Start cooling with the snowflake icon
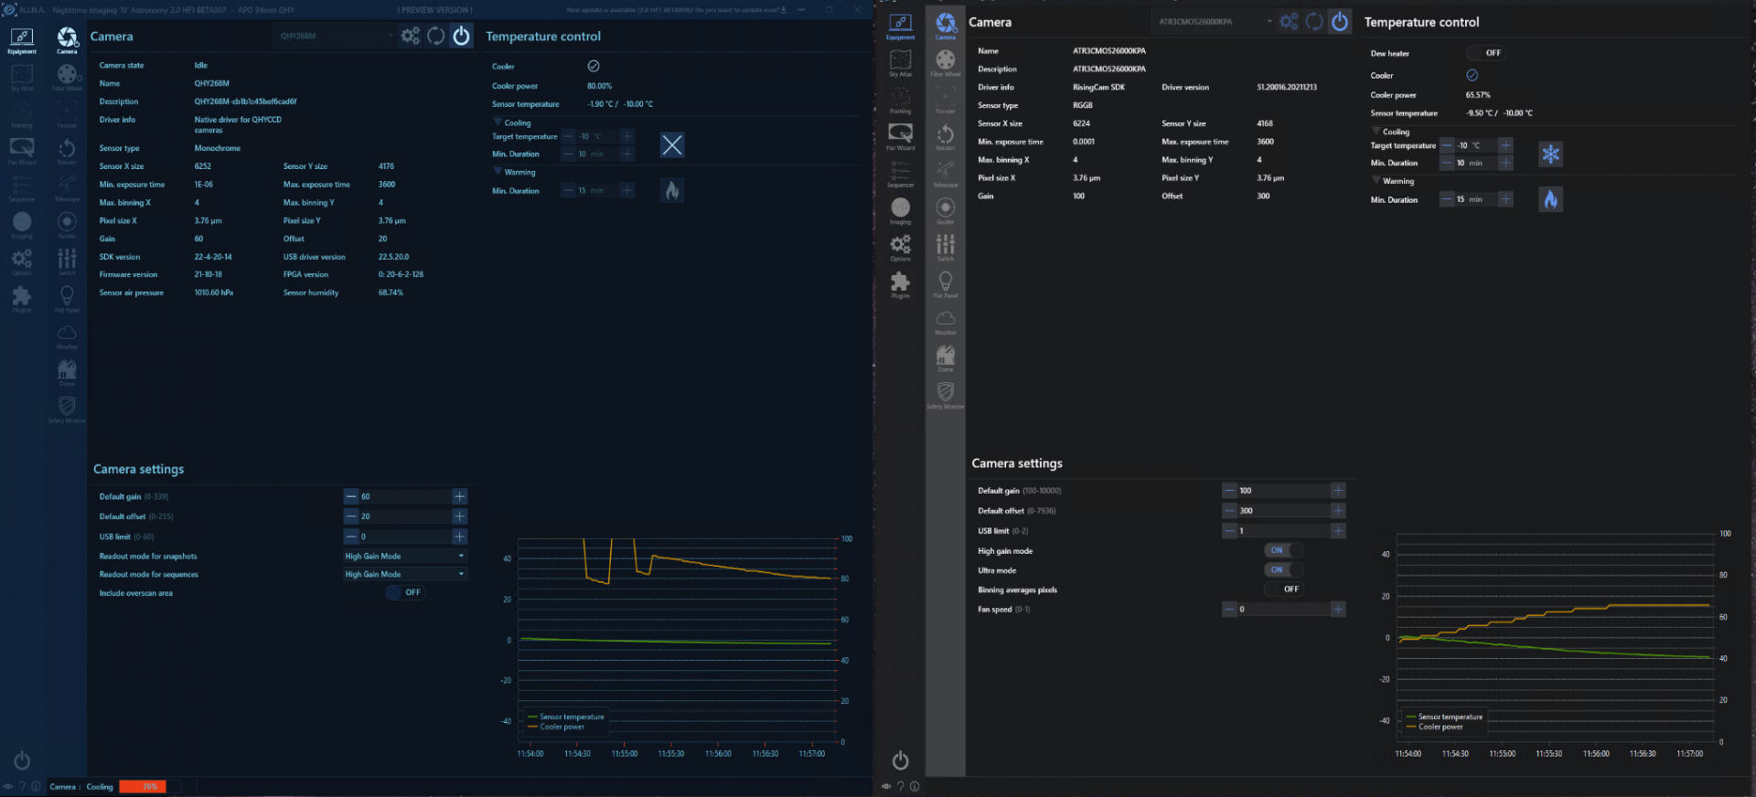Image resolution: width=1756 pixels, height=797 pixels. pyautogui.click(x=1550, y=154)
